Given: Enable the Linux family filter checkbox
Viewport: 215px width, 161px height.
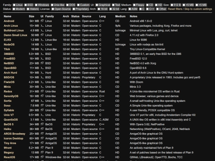Looking at the screenshot, I should point(14,5).
